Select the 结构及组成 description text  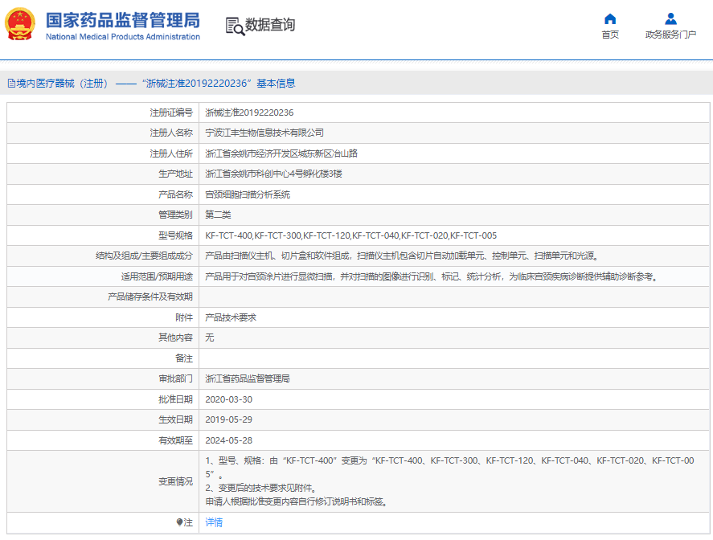[x=404, y=256]
